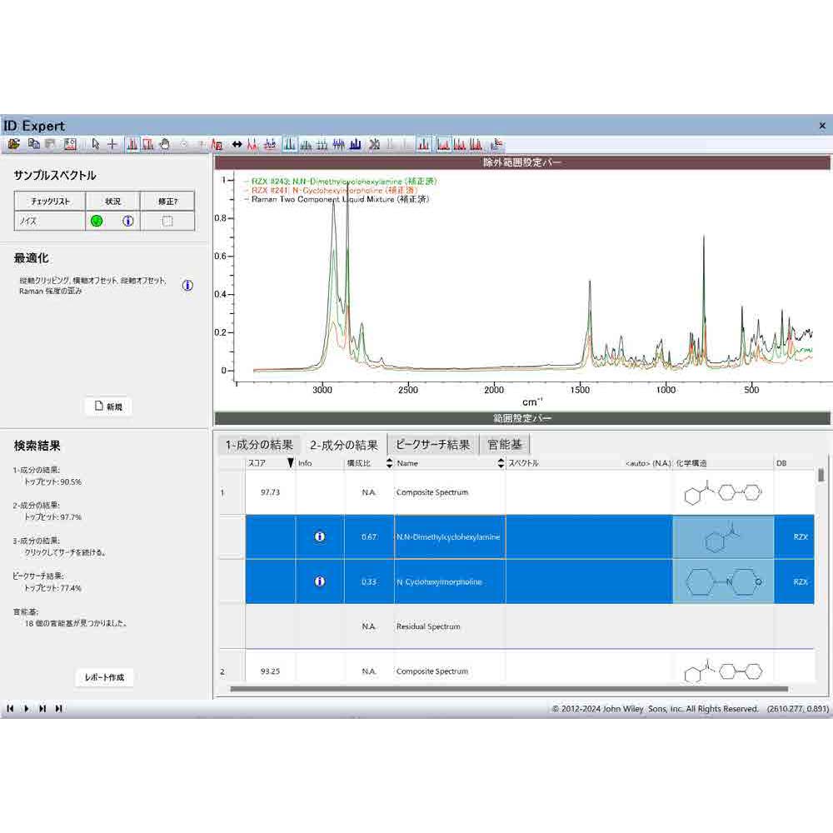Image resolution: width=833 pixels, height=833 pixels.
Task: Open info for N,N-Dimethylcyclohexylamine row
Action: point(319,536)
